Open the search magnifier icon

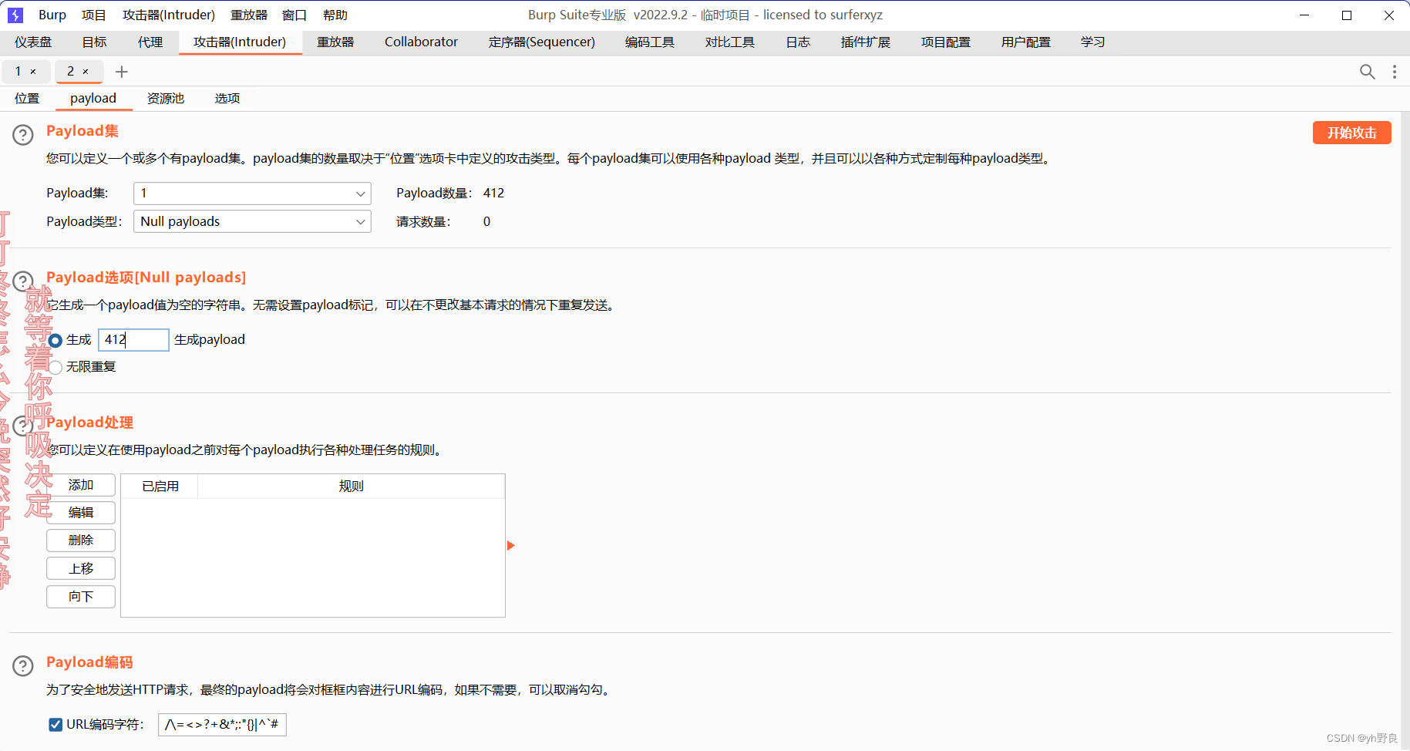[1367, 72]
